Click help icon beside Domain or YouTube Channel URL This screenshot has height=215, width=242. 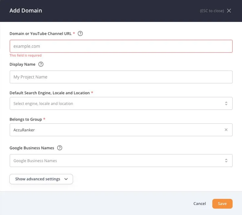[80, 33]
